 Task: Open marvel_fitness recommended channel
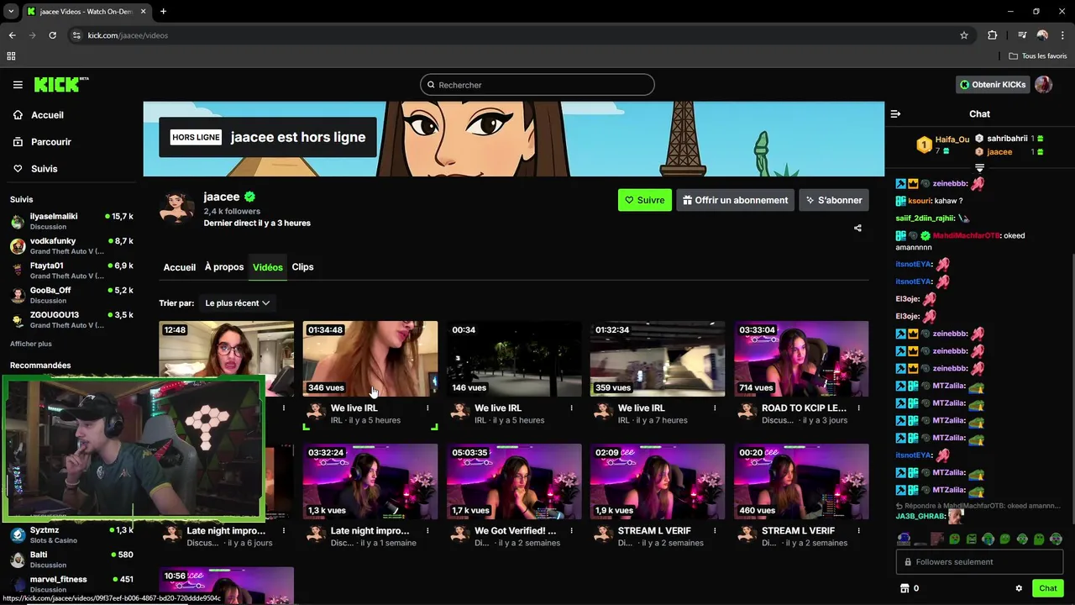click(x=71, y=584)
